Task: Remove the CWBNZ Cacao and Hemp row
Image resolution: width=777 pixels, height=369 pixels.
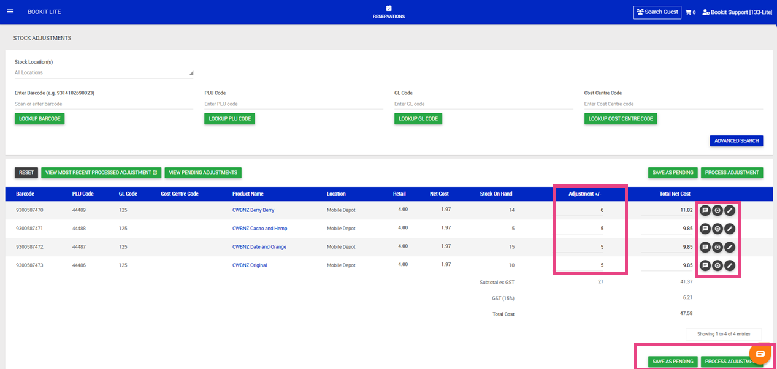Action: tap(718, 229)
